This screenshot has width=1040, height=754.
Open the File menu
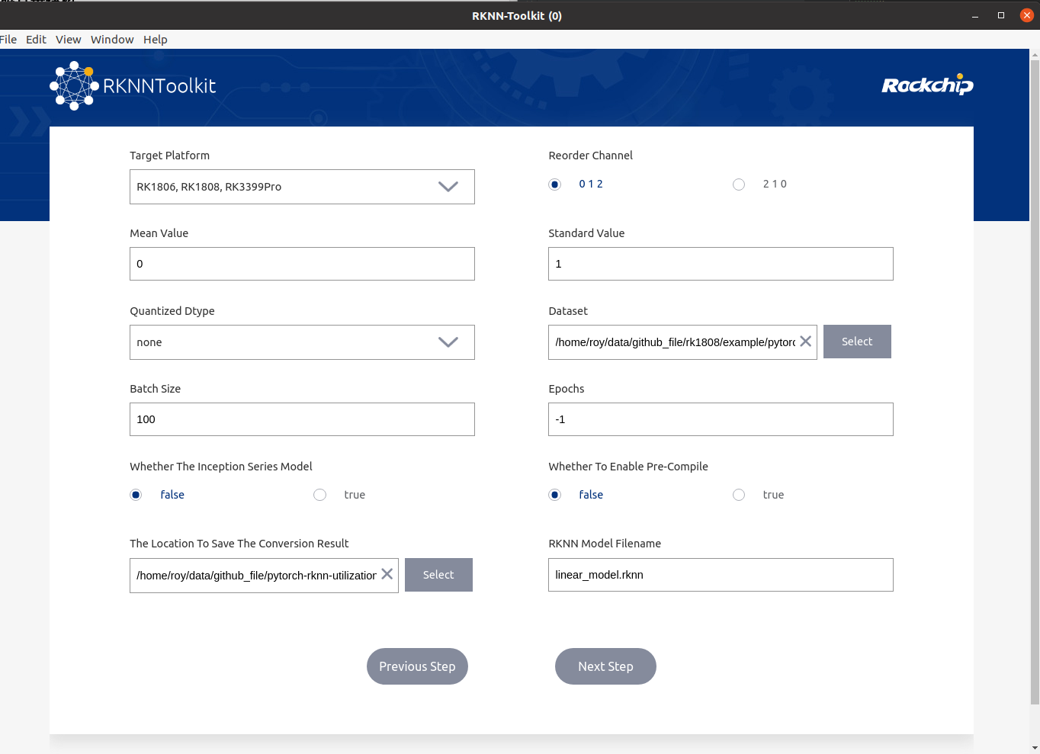pos(8,40)
